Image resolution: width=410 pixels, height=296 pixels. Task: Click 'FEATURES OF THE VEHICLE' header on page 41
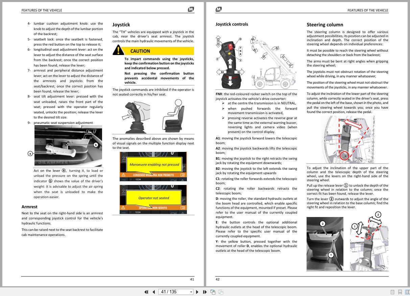pos(42,10)
